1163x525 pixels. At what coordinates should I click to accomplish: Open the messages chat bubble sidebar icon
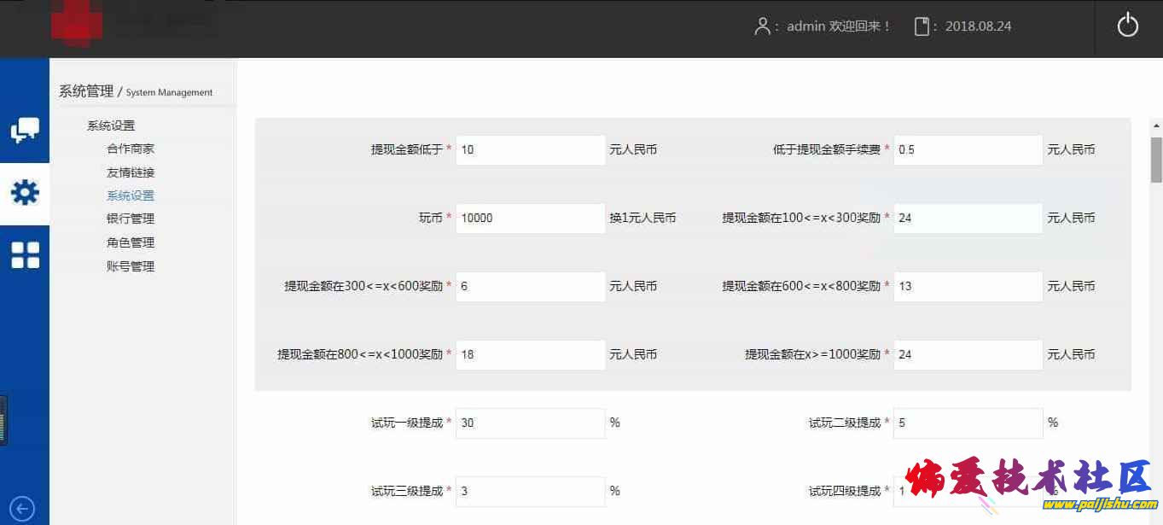coord(25,131)
